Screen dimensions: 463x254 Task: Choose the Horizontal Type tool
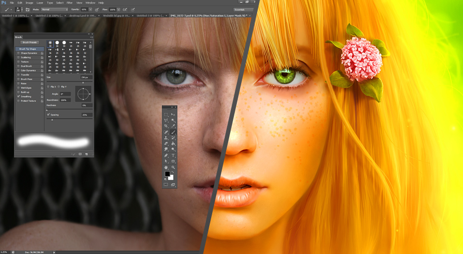tap(173, 155)
